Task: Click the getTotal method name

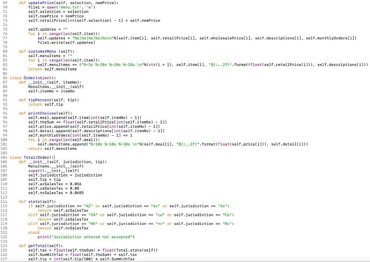Action: pos(38,246)
